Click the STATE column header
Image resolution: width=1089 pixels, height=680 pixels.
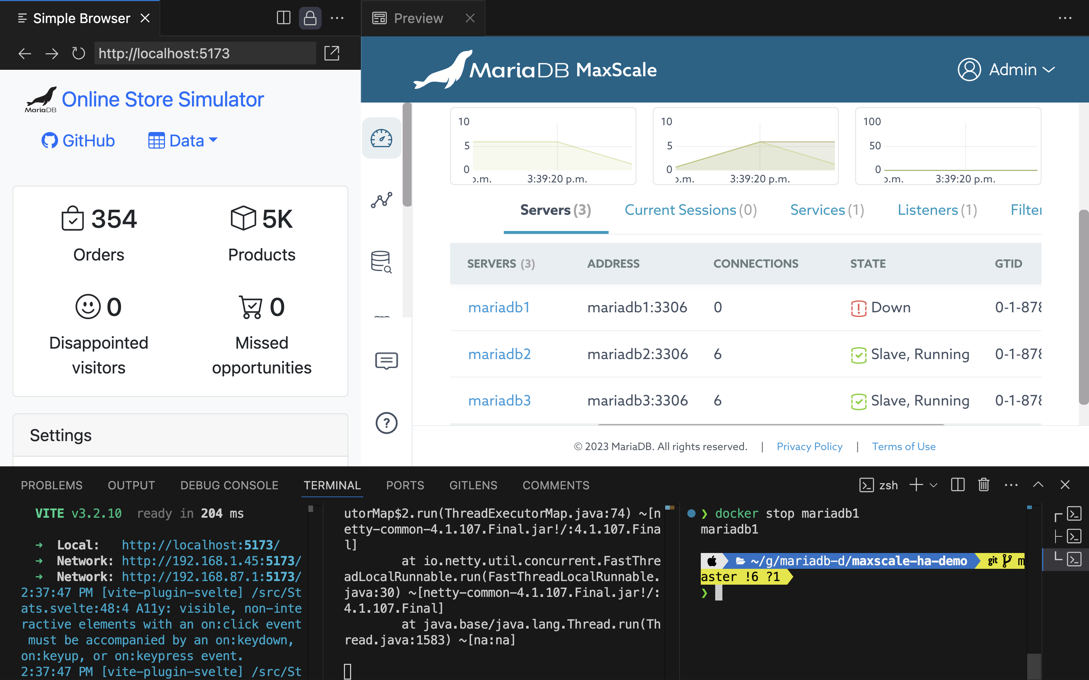point(868,263)
